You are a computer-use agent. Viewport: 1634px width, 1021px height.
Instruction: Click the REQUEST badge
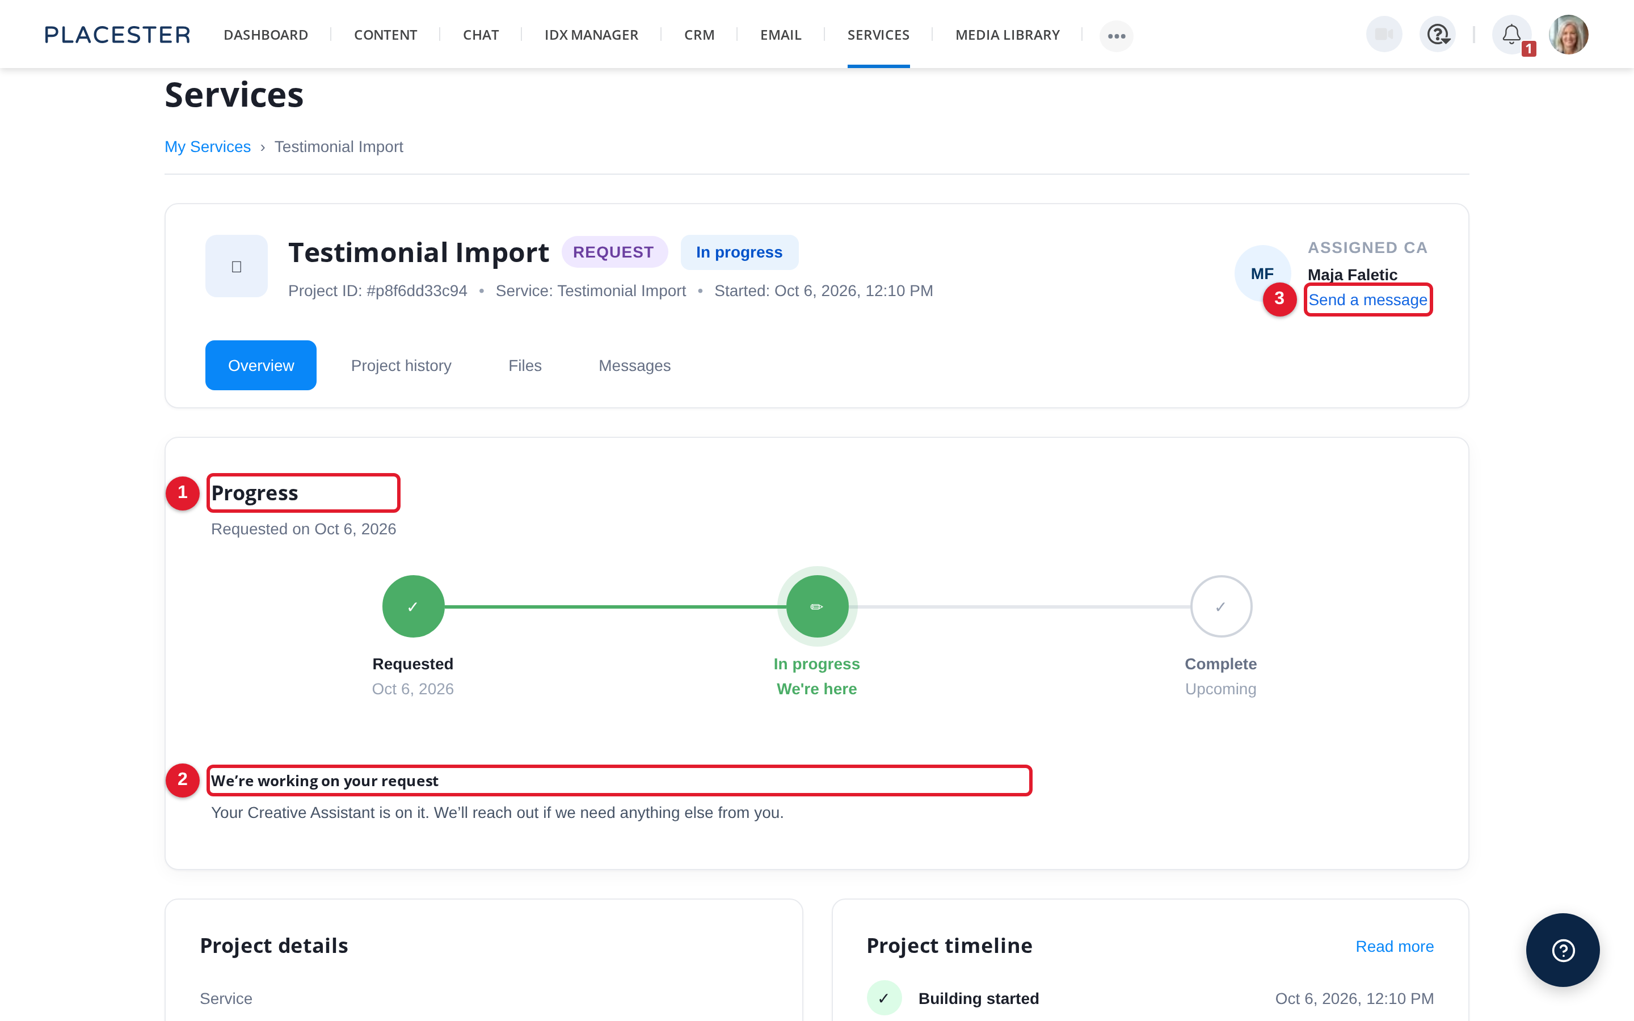click(x=614, y=252)
